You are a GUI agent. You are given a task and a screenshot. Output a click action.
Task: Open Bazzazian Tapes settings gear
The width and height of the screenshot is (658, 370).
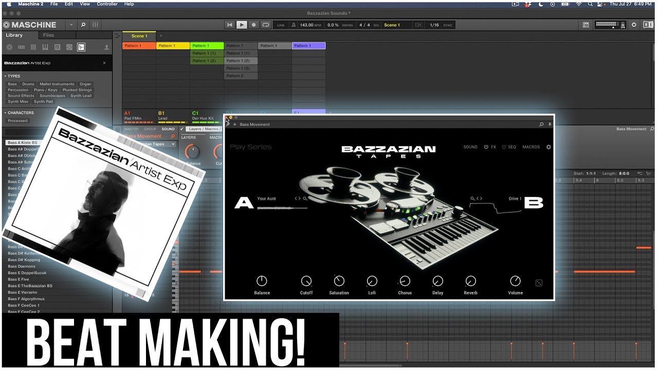[549, 147]
